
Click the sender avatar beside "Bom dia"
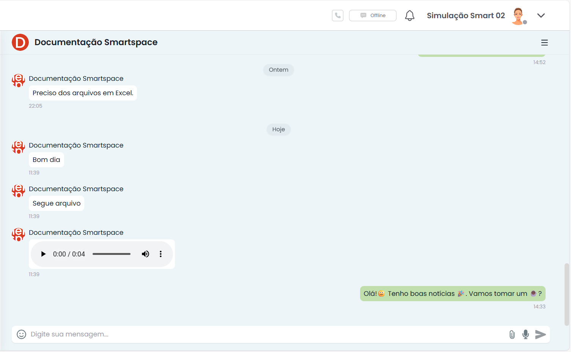coord(18,147)
